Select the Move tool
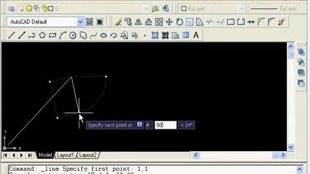 pyautogui.click(x=169, y=22)
